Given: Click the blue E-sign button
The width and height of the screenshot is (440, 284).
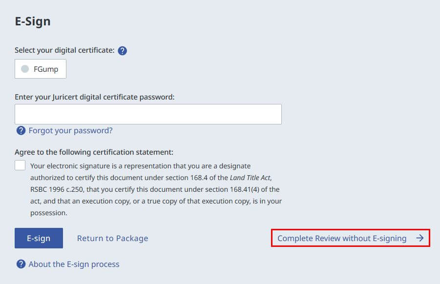Looking at the screenshot, I should (x=39, y=238).
